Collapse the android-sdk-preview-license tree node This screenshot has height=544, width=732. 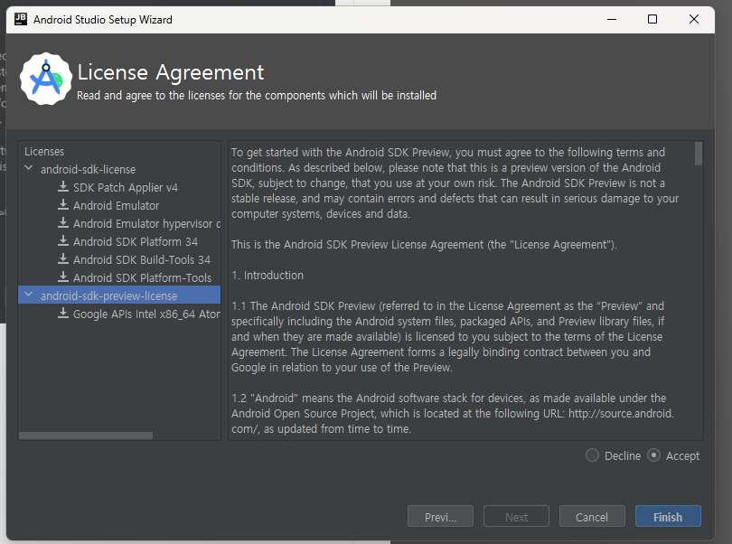click(29, 295)
